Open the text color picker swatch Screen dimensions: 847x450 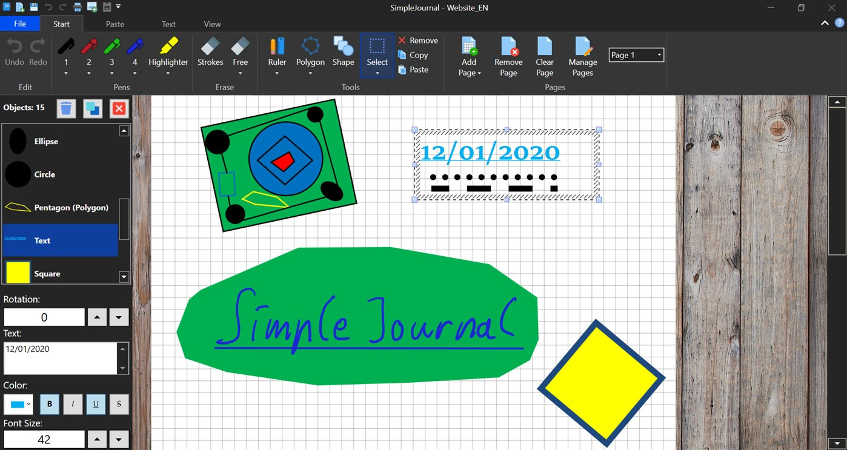pos(18,405)
